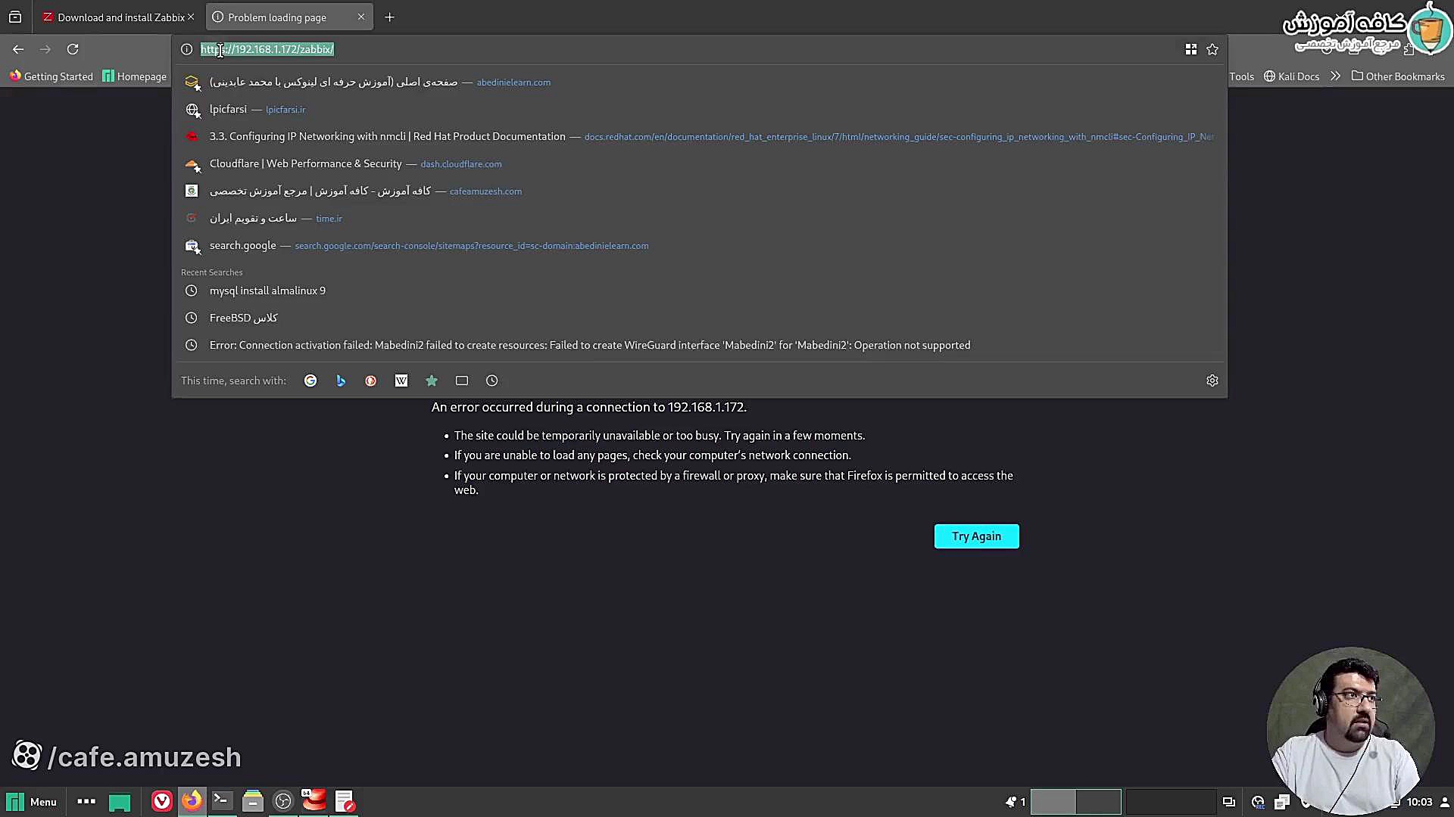Choose the lpicfarsi suggestion

tap(699, 109)
